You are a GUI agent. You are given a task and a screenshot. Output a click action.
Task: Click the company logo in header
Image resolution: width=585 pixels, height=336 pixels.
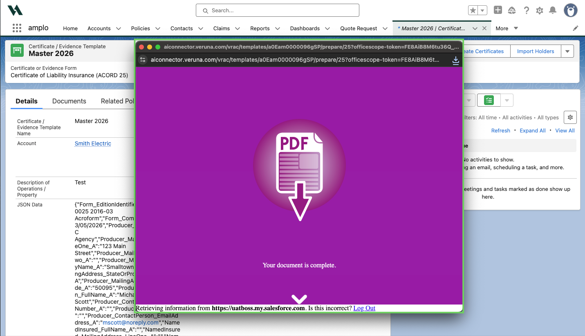pos(15,10)
